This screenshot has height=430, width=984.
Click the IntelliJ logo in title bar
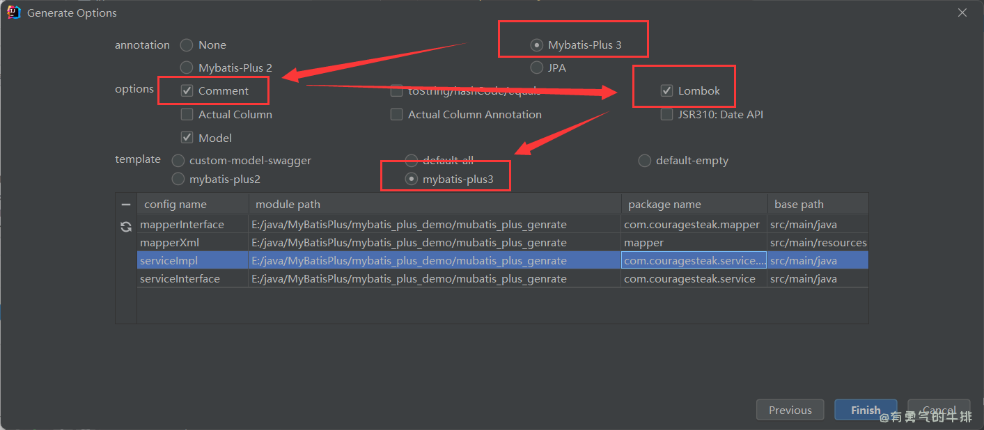point(13,13)
